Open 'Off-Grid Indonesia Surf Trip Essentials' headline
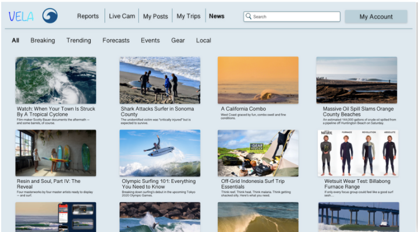Screen dimensions: 418x232 point(253,184)
